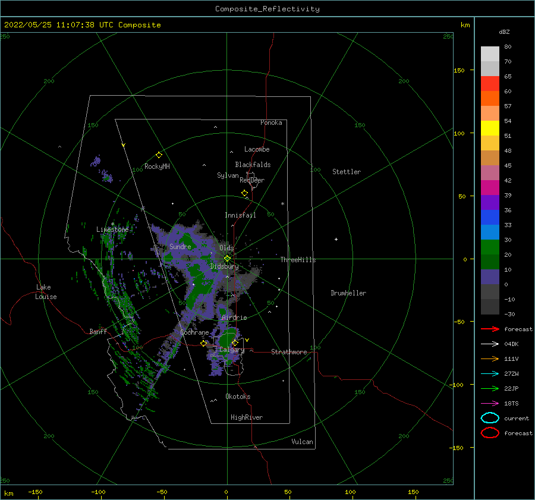Click the cyan current ellipse icon
Viewport: 535px width, 500px height.
click(490, 418)
